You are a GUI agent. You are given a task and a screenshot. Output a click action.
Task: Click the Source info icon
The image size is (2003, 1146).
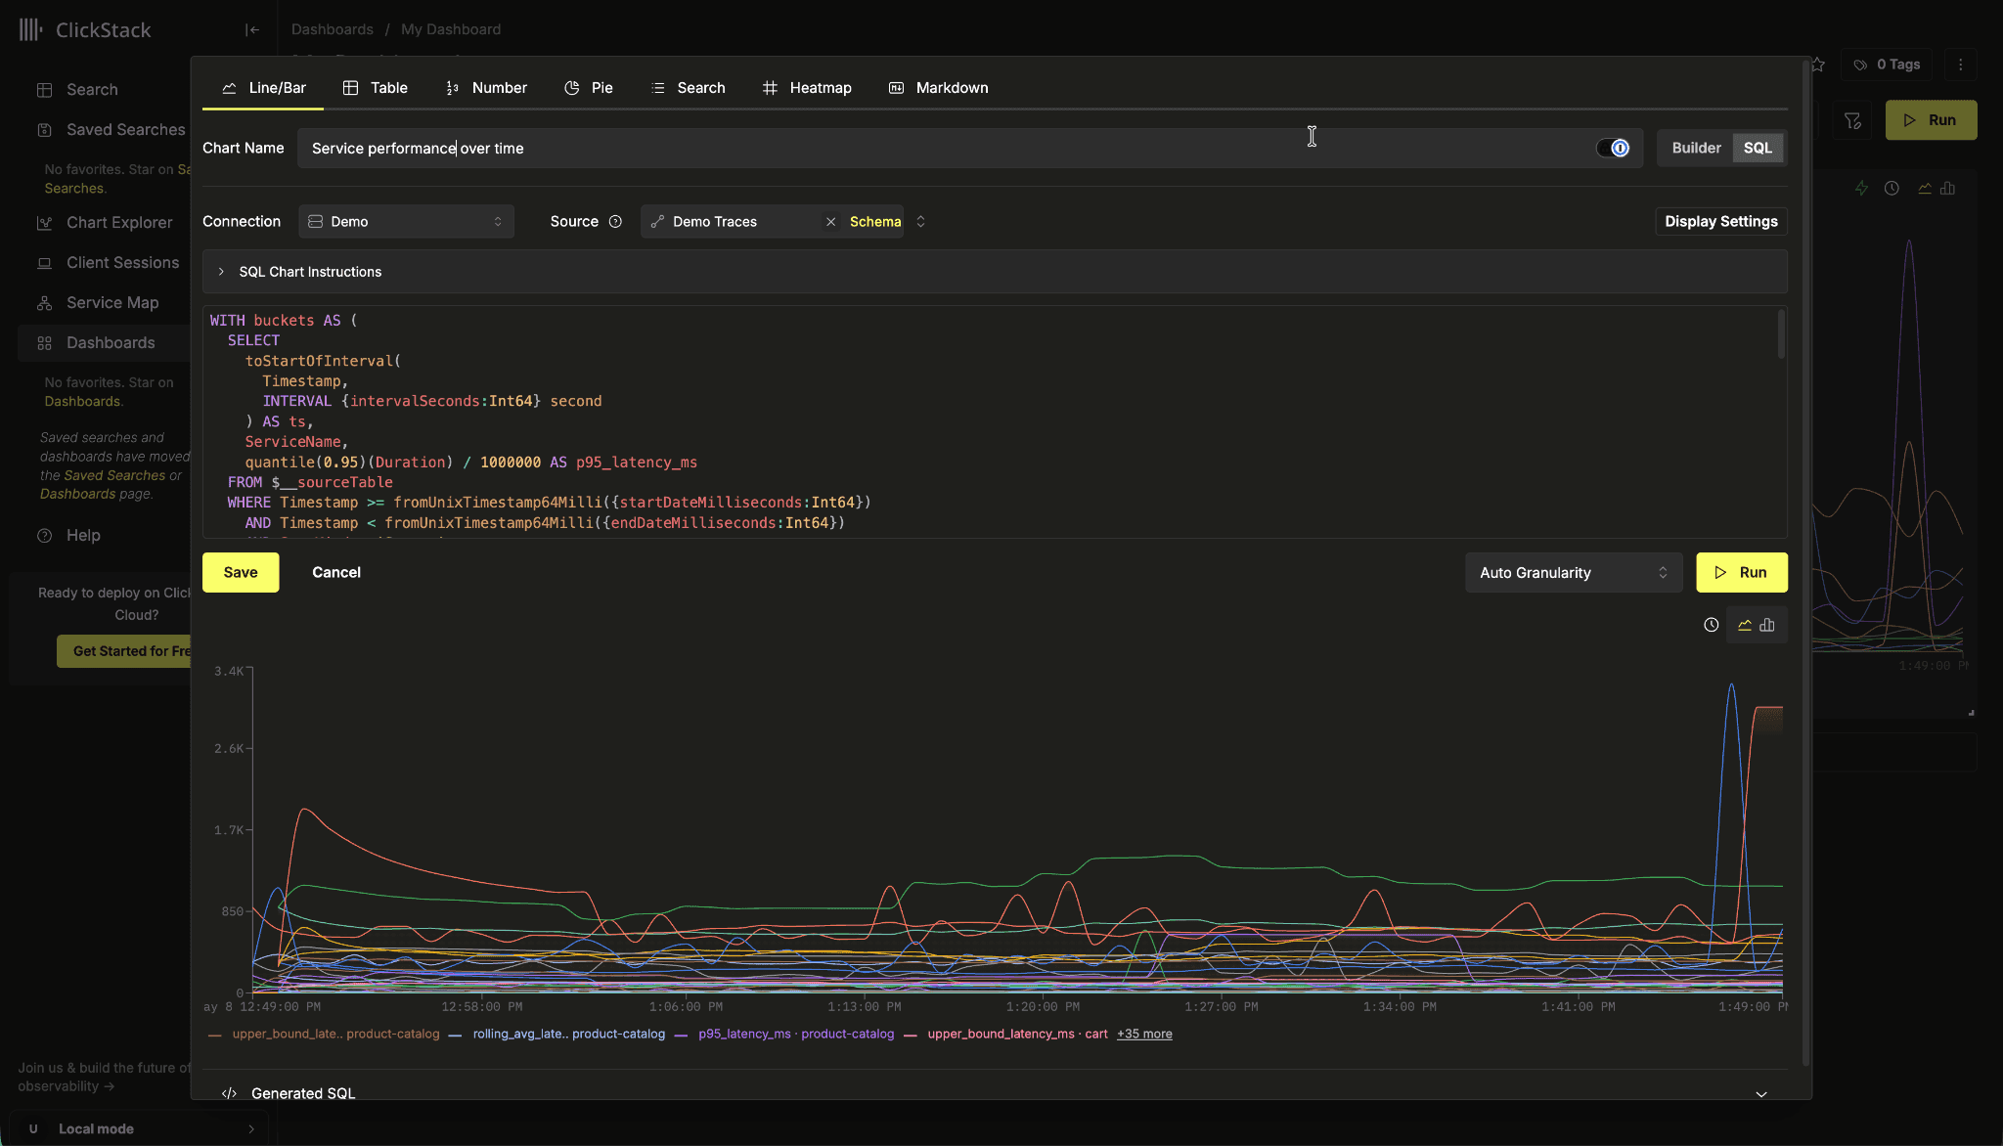tap(615, 222)
